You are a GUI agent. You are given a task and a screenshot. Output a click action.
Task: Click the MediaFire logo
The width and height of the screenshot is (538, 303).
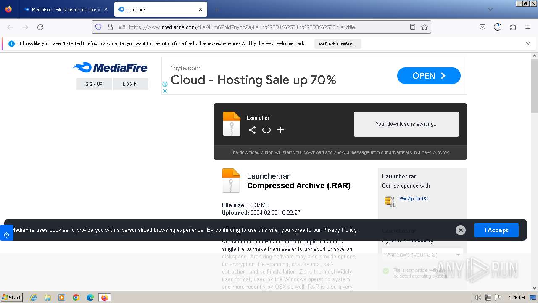click(x=110, y=67)
